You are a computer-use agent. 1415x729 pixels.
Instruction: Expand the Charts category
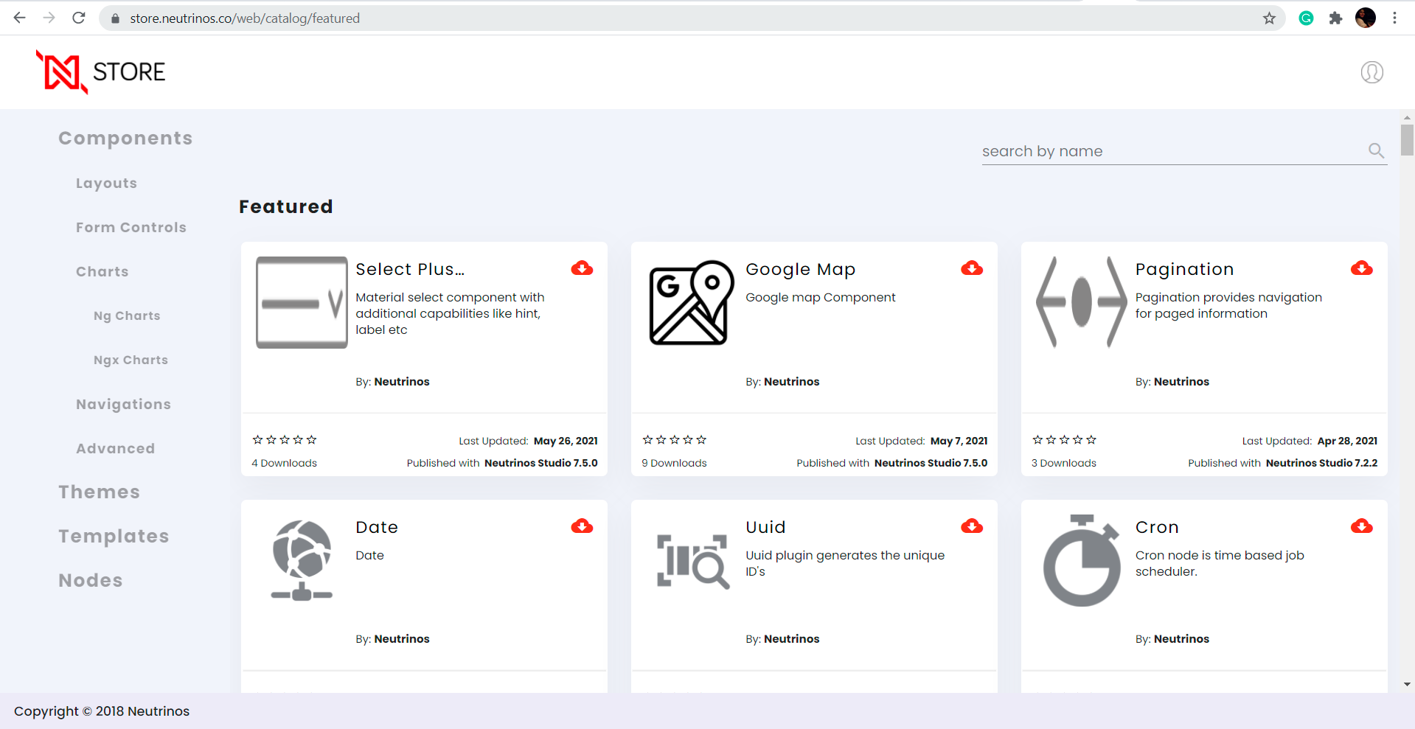pyautogui.click(x=102, y=272)
